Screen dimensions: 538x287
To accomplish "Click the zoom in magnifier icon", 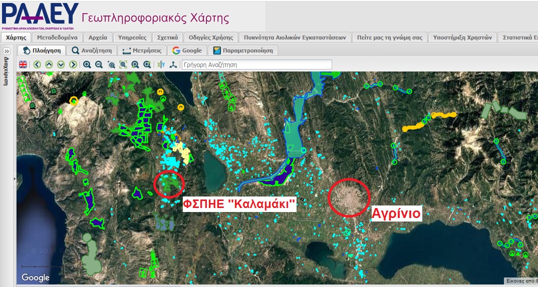I will [87, 64].
